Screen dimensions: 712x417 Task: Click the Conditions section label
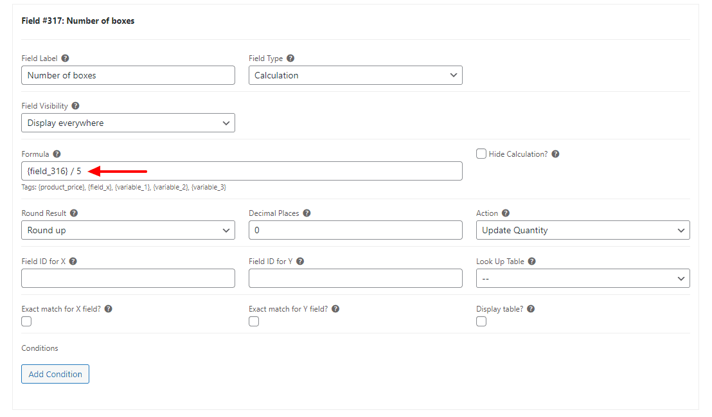[40, 348]
